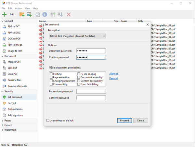Click the Proceed button
Image resolution: width=195 pixels, height=147 pixels.
click(x=124, y=121)
